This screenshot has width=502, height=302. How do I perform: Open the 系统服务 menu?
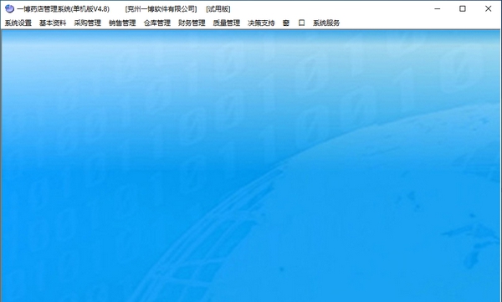click(x=326, y=23)
